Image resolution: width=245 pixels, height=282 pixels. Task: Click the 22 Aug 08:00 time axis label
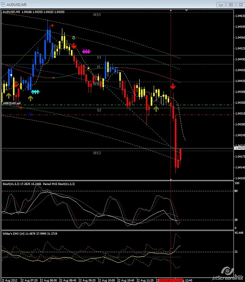click(48, 280)
